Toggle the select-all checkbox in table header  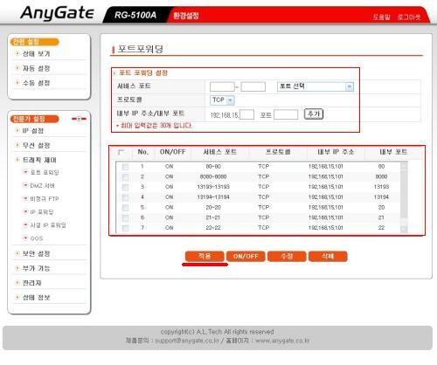121,152
